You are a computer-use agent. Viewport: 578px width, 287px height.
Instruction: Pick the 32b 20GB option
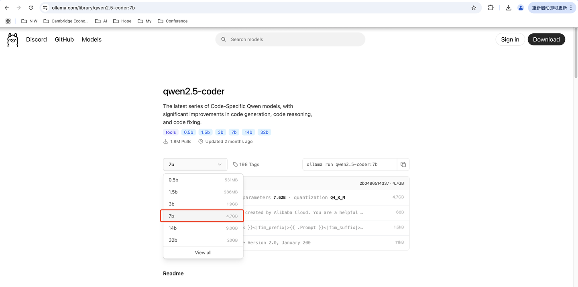(203, 240)
